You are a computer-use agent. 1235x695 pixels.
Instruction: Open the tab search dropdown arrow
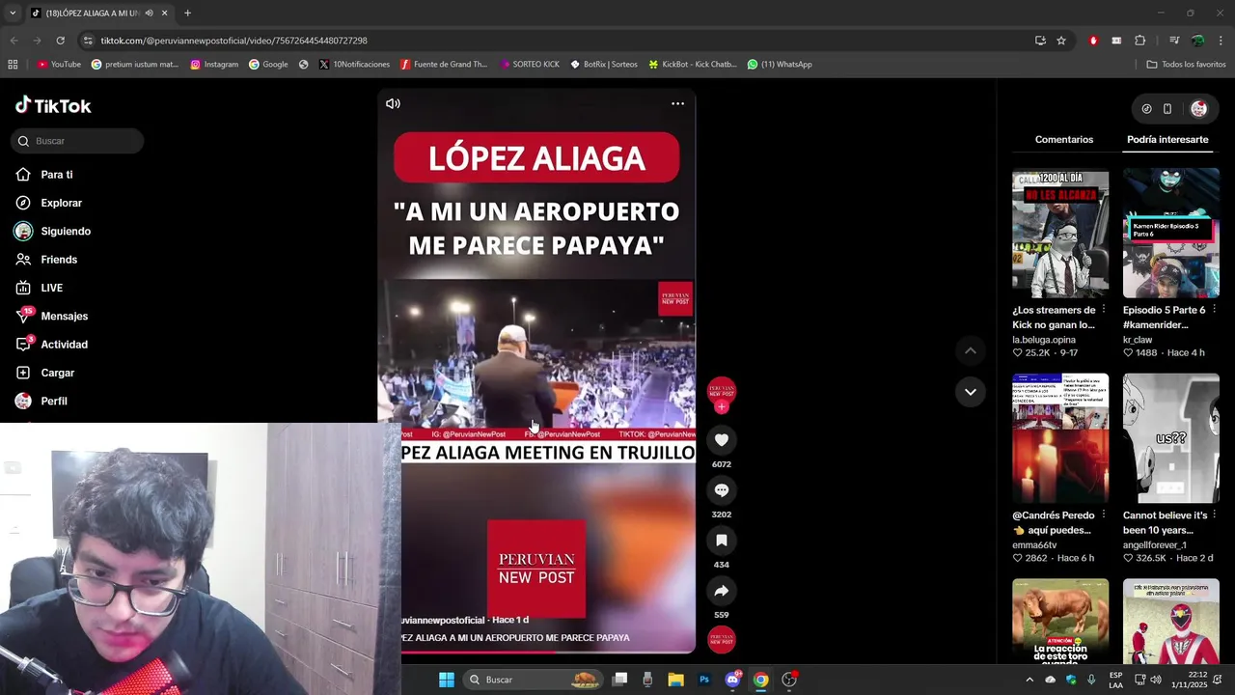(13, 14)
